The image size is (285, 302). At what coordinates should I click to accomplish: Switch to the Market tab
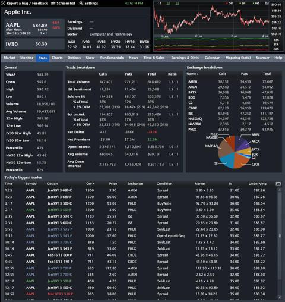click(9, 58)
